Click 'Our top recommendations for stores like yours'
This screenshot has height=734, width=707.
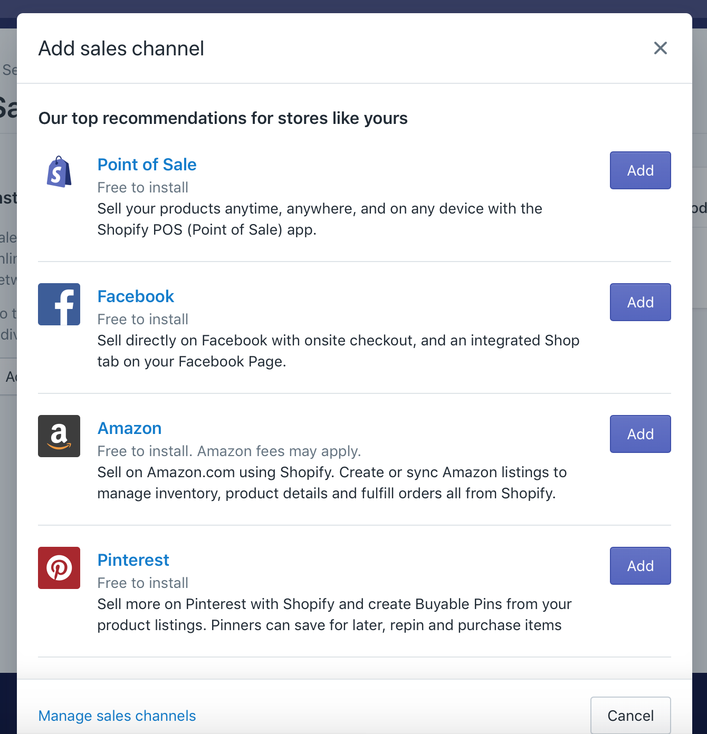tap(223, 118)
